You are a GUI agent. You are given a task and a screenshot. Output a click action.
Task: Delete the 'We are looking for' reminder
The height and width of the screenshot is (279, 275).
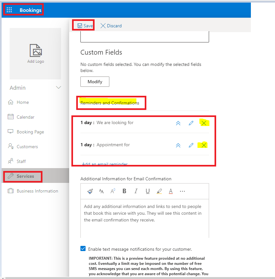(204, 123)
